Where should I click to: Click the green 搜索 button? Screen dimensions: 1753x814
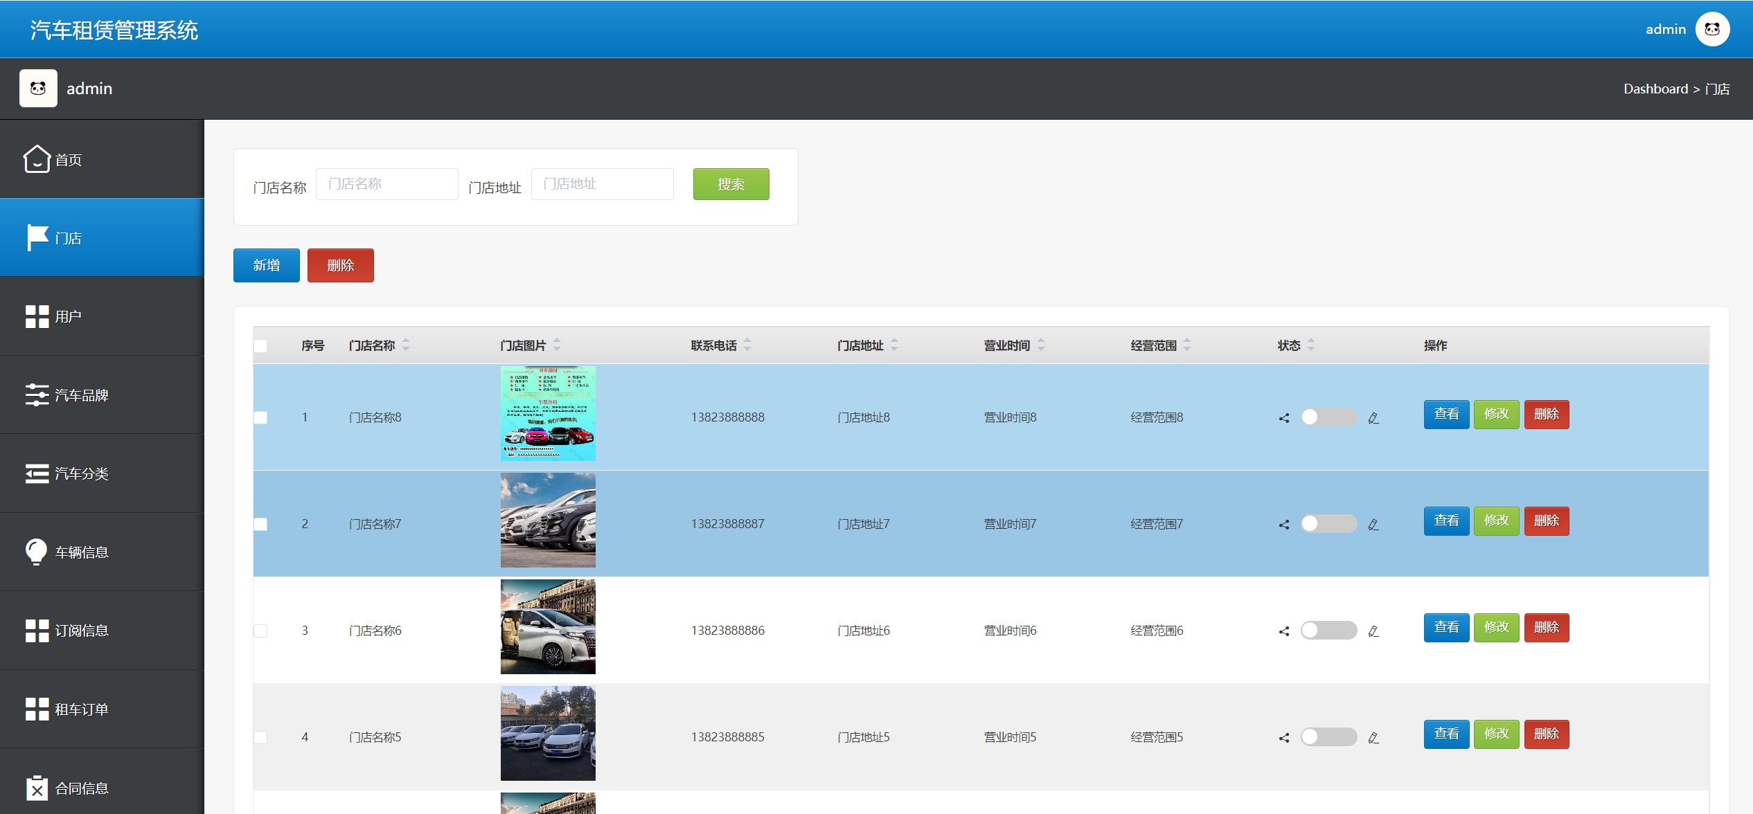tap(731, 184)
